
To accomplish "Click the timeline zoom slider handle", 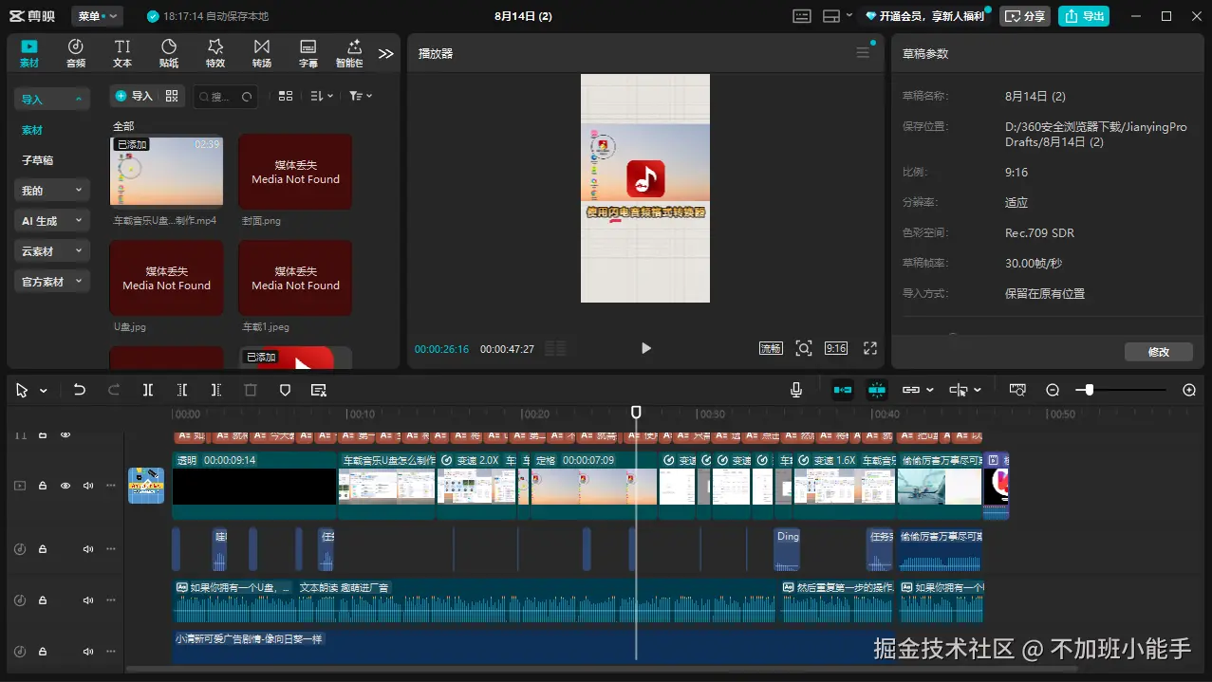I will 1090,390.
